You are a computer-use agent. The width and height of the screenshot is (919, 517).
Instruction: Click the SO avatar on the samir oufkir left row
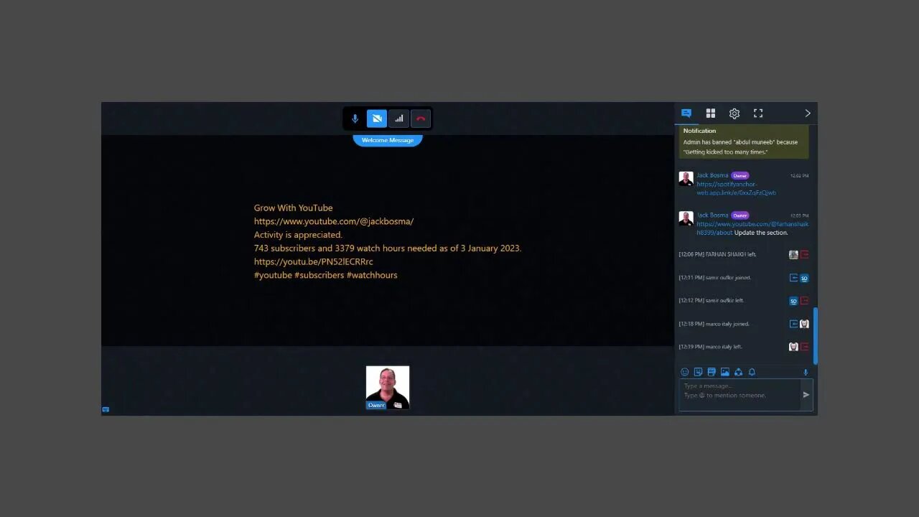coord(793,301)
